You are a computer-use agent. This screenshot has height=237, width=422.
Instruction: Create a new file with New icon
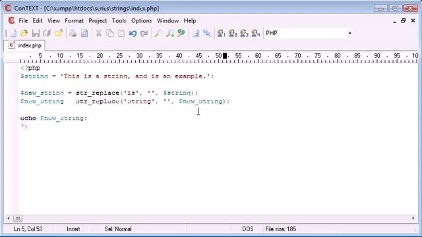[x=13, y=34]
